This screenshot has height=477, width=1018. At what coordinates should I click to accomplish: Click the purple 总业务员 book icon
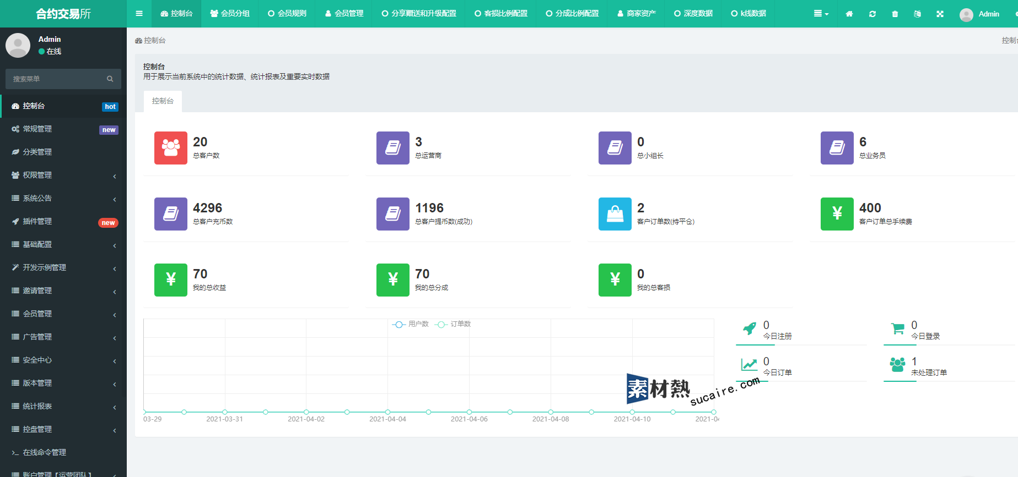coord(837,148)
